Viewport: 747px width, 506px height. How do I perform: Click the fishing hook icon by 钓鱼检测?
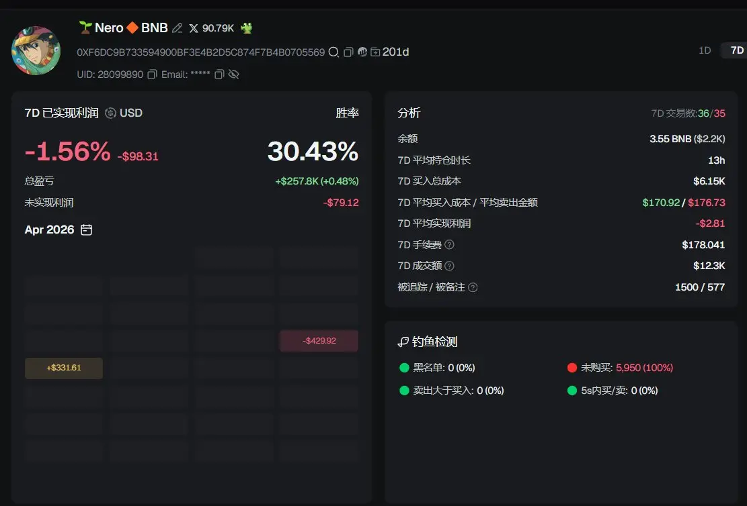pyautogui.click(x=403, y=342)
